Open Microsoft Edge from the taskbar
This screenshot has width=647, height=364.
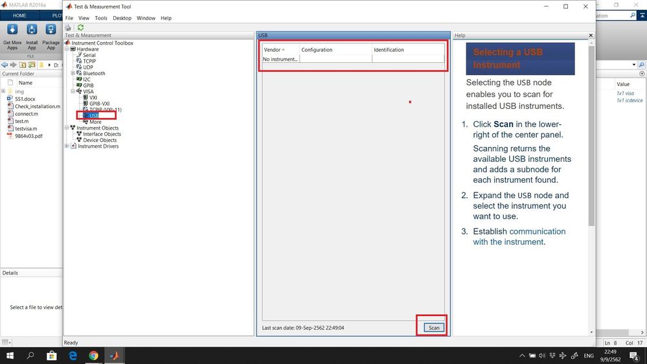73,356
